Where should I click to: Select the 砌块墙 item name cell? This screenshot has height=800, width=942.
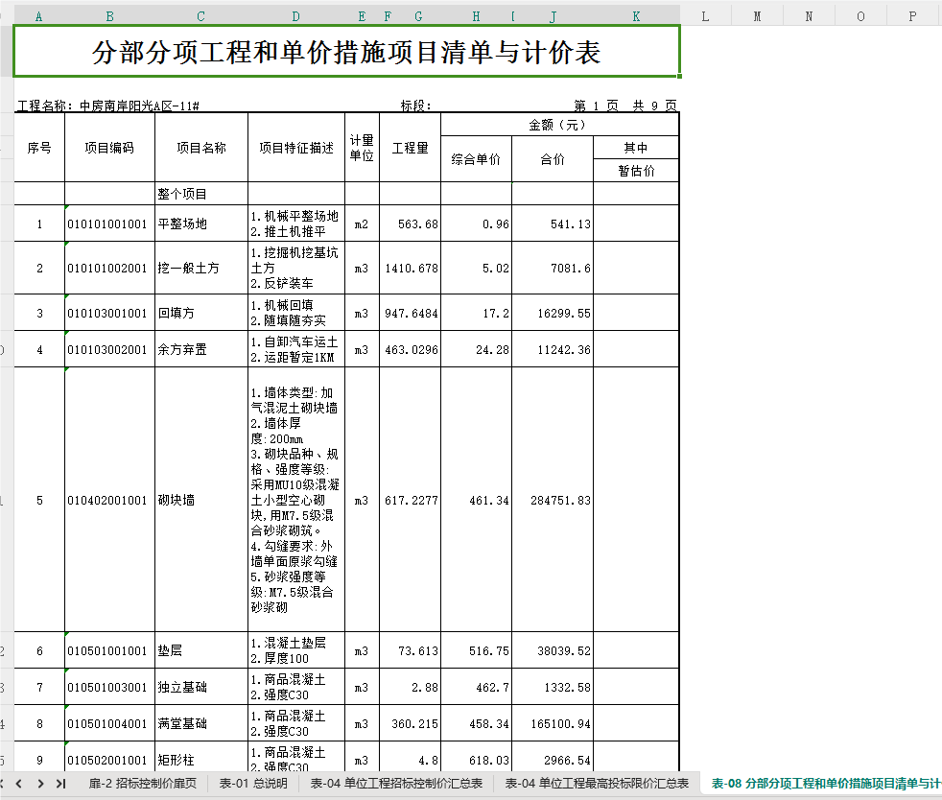click(201, 500)
